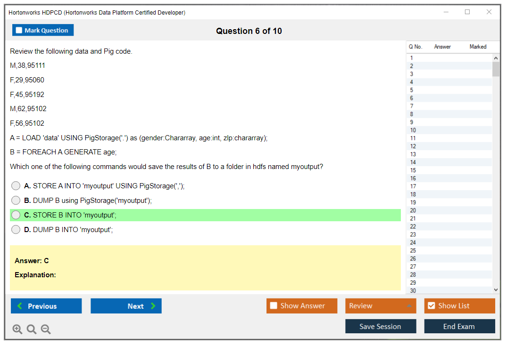Select answer B DUMP B using PigStorage
The height and width of the screenshot is (346, 507).
[16, 201]
